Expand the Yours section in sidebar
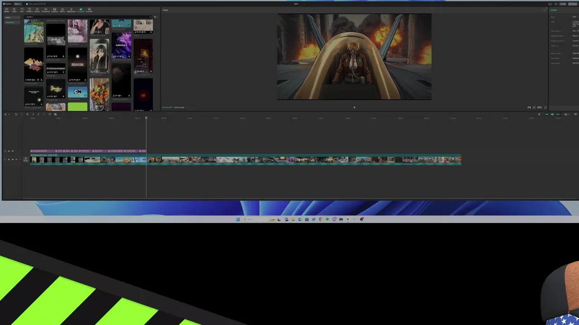The image size is (579, 325). [12, 17]
